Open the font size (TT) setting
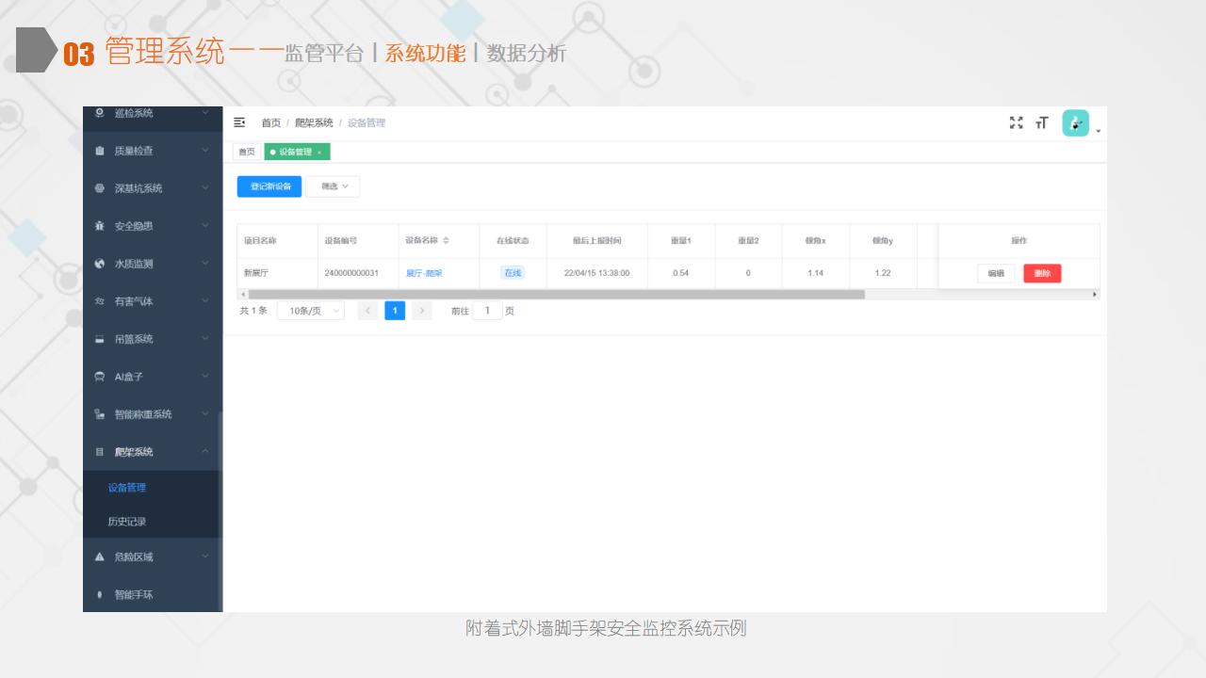This screenshot has width=1206, height=678. tap(1041, 122)
